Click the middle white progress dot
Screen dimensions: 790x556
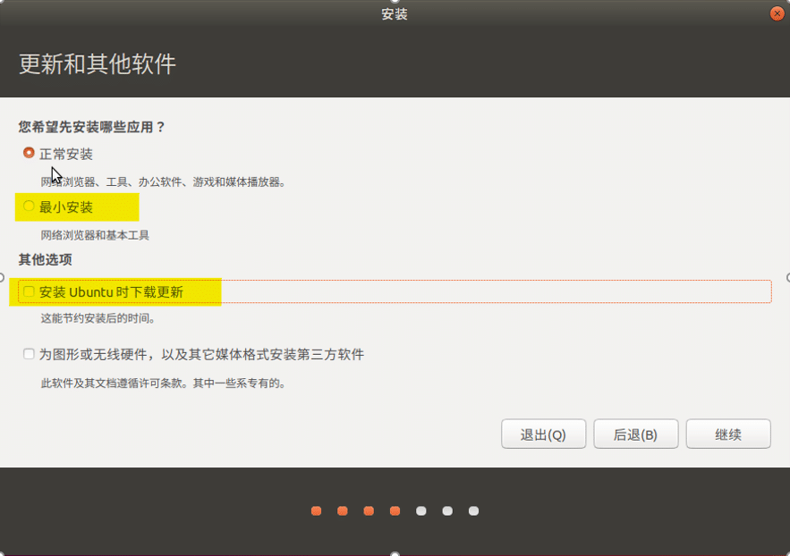tap(447, 511)
